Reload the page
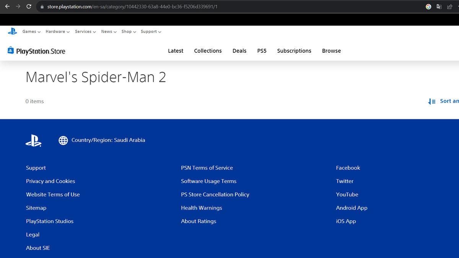Screen dimensions: 459x258 point(29,6)
